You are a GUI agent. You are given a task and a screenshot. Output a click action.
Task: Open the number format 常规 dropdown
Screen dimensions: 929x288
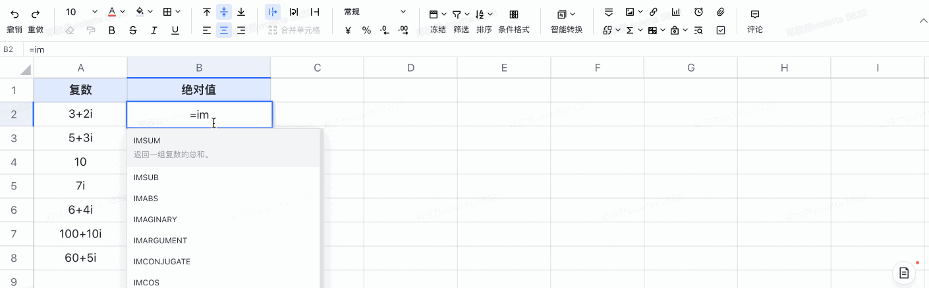376,12
